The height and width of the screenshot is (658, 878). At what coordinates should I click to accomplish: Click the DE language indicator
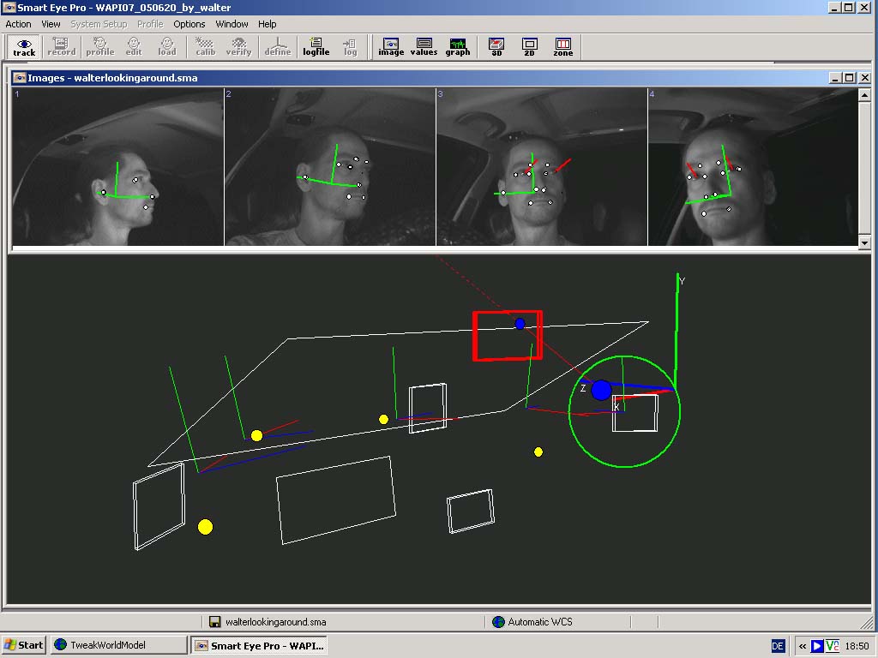click(x=778, y=646)
